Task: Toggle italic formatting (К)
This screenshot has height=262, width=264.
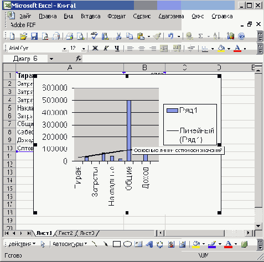Action: pos(106,48)
